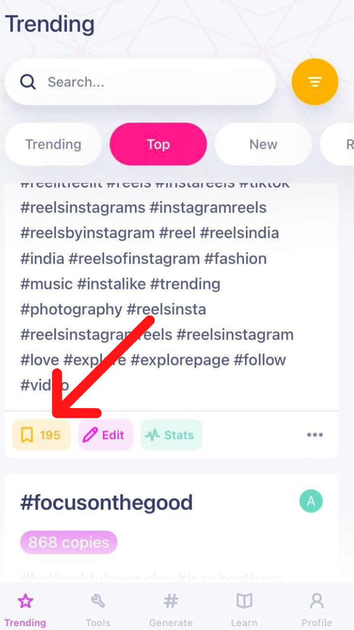The image size is (354, 630).
Task: Switch to the New filter pill
Action: click(263, 145)
